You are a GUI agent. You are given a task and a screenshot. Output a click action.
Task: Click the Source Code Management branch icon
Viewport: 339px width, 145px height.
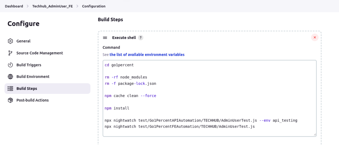[x=10, y=53]
